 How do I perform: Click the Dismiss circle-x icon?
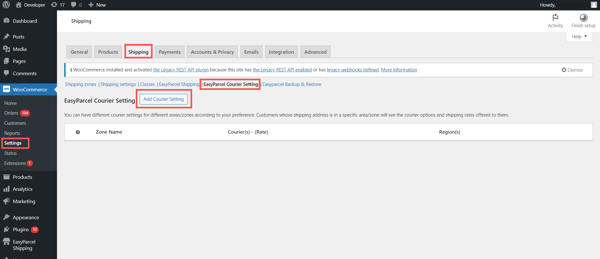[x=564, y=70]
